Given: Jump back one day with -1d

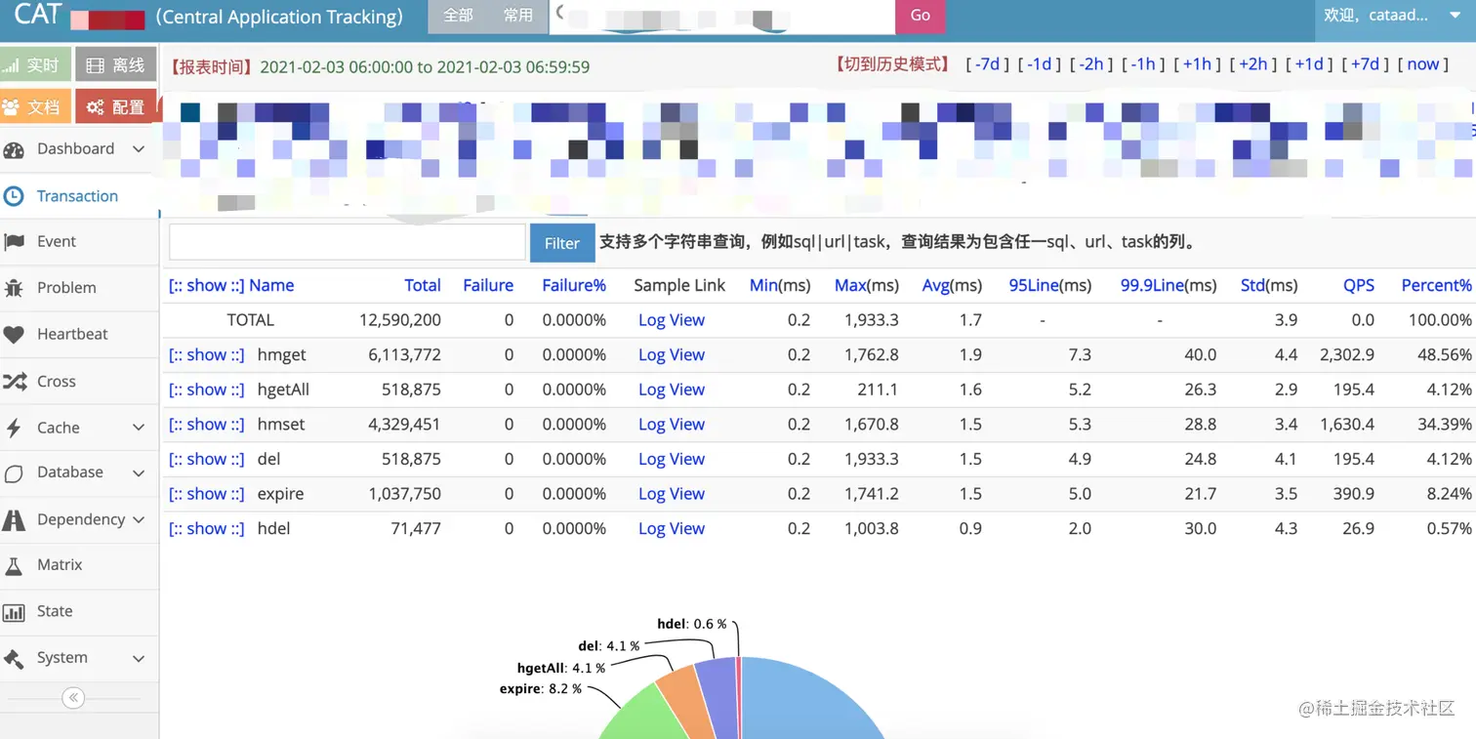Looking at the screenshot, I should [1040, 64].
